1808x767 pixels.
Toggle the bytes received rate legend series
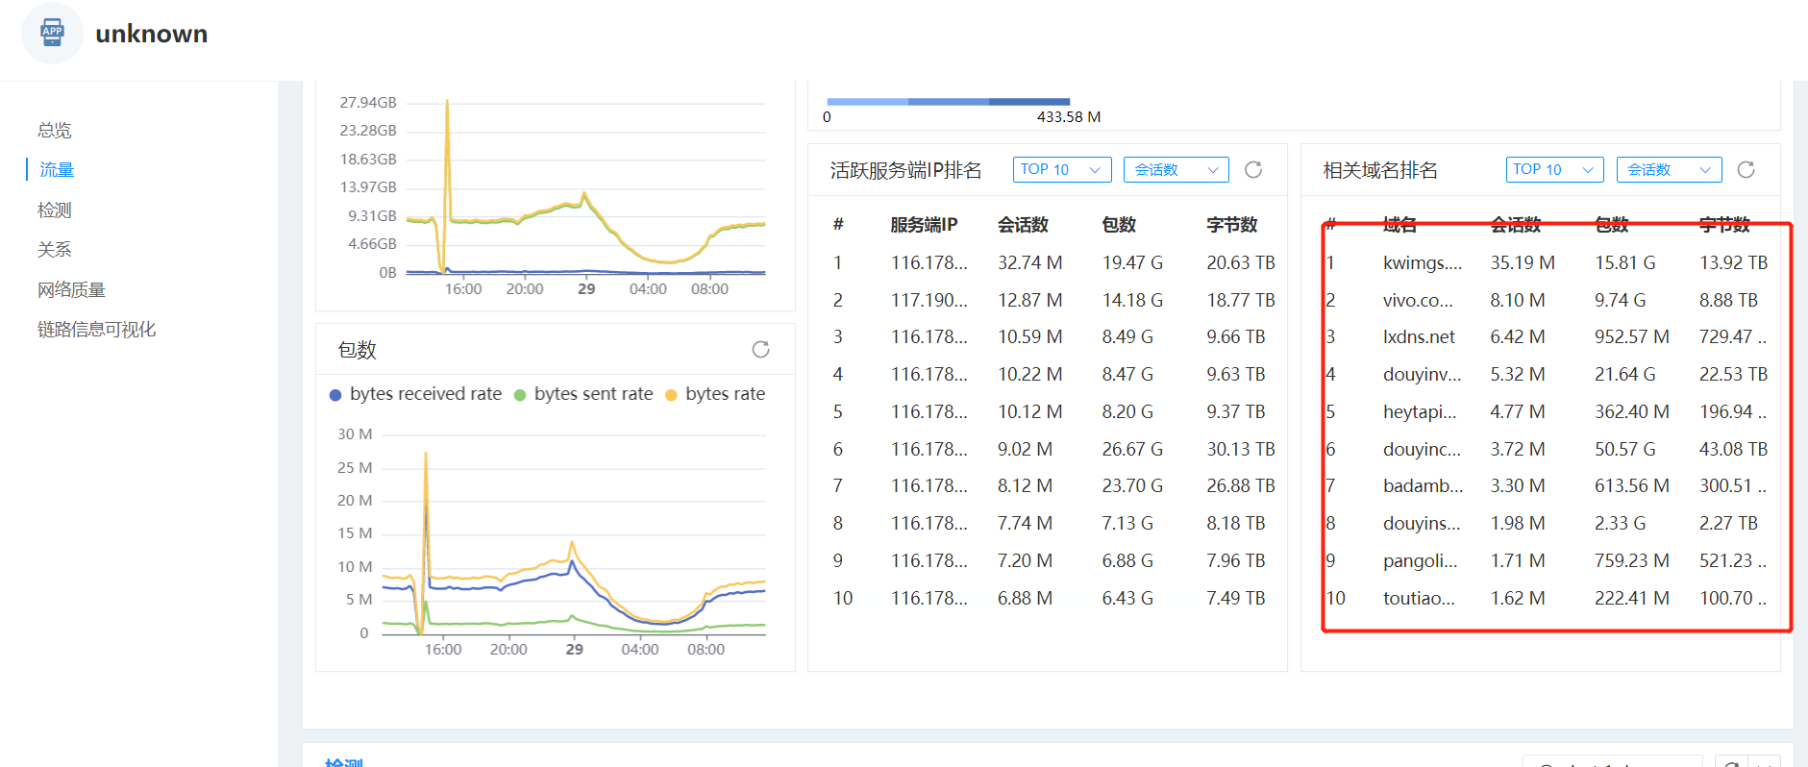point(415,394)
